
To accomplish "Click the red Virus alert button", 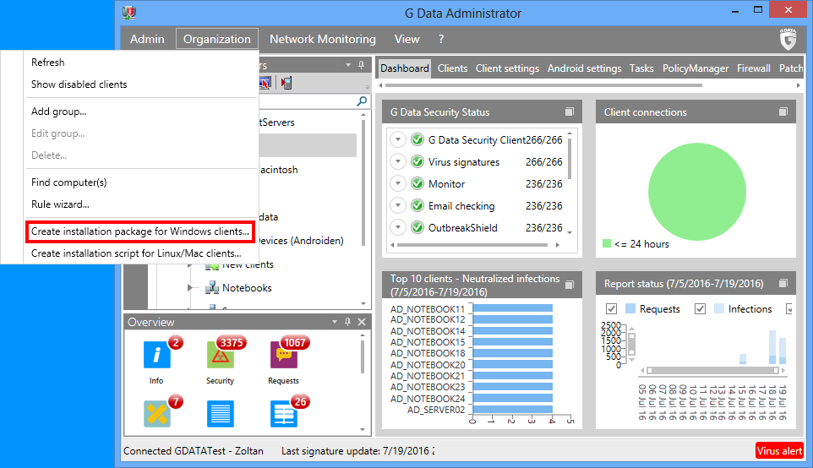I will (779, 451).
